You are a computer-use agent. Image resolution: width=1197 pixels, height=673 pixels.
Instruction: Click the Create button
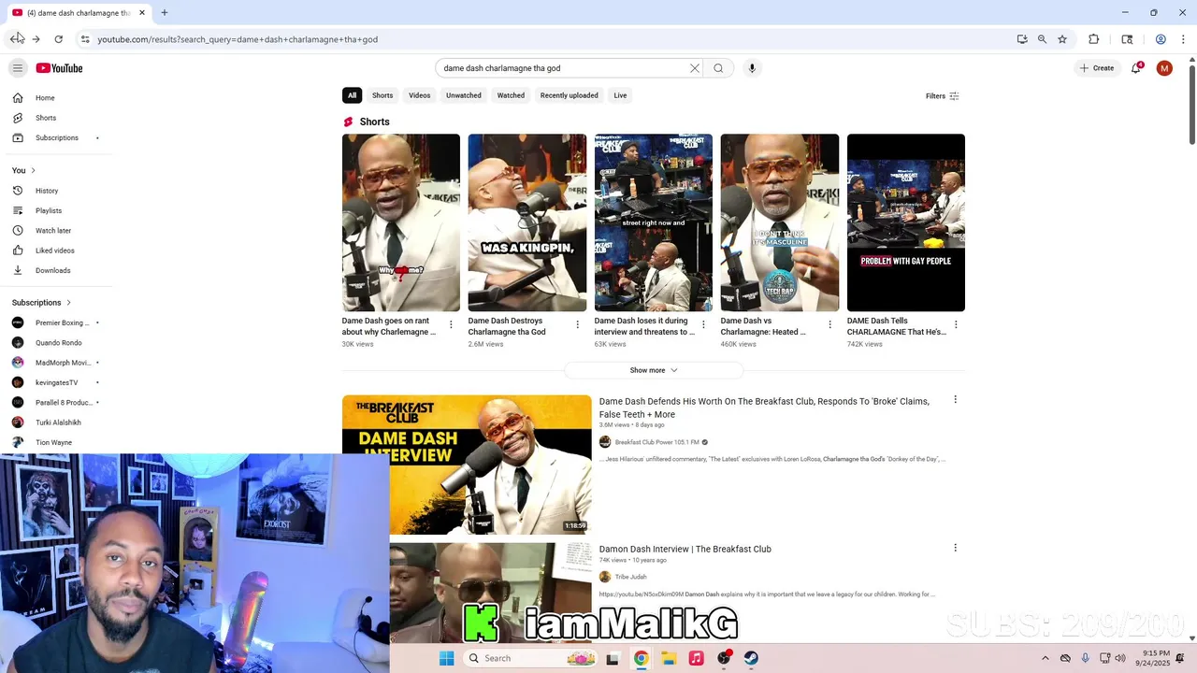tap(1097, 68)
